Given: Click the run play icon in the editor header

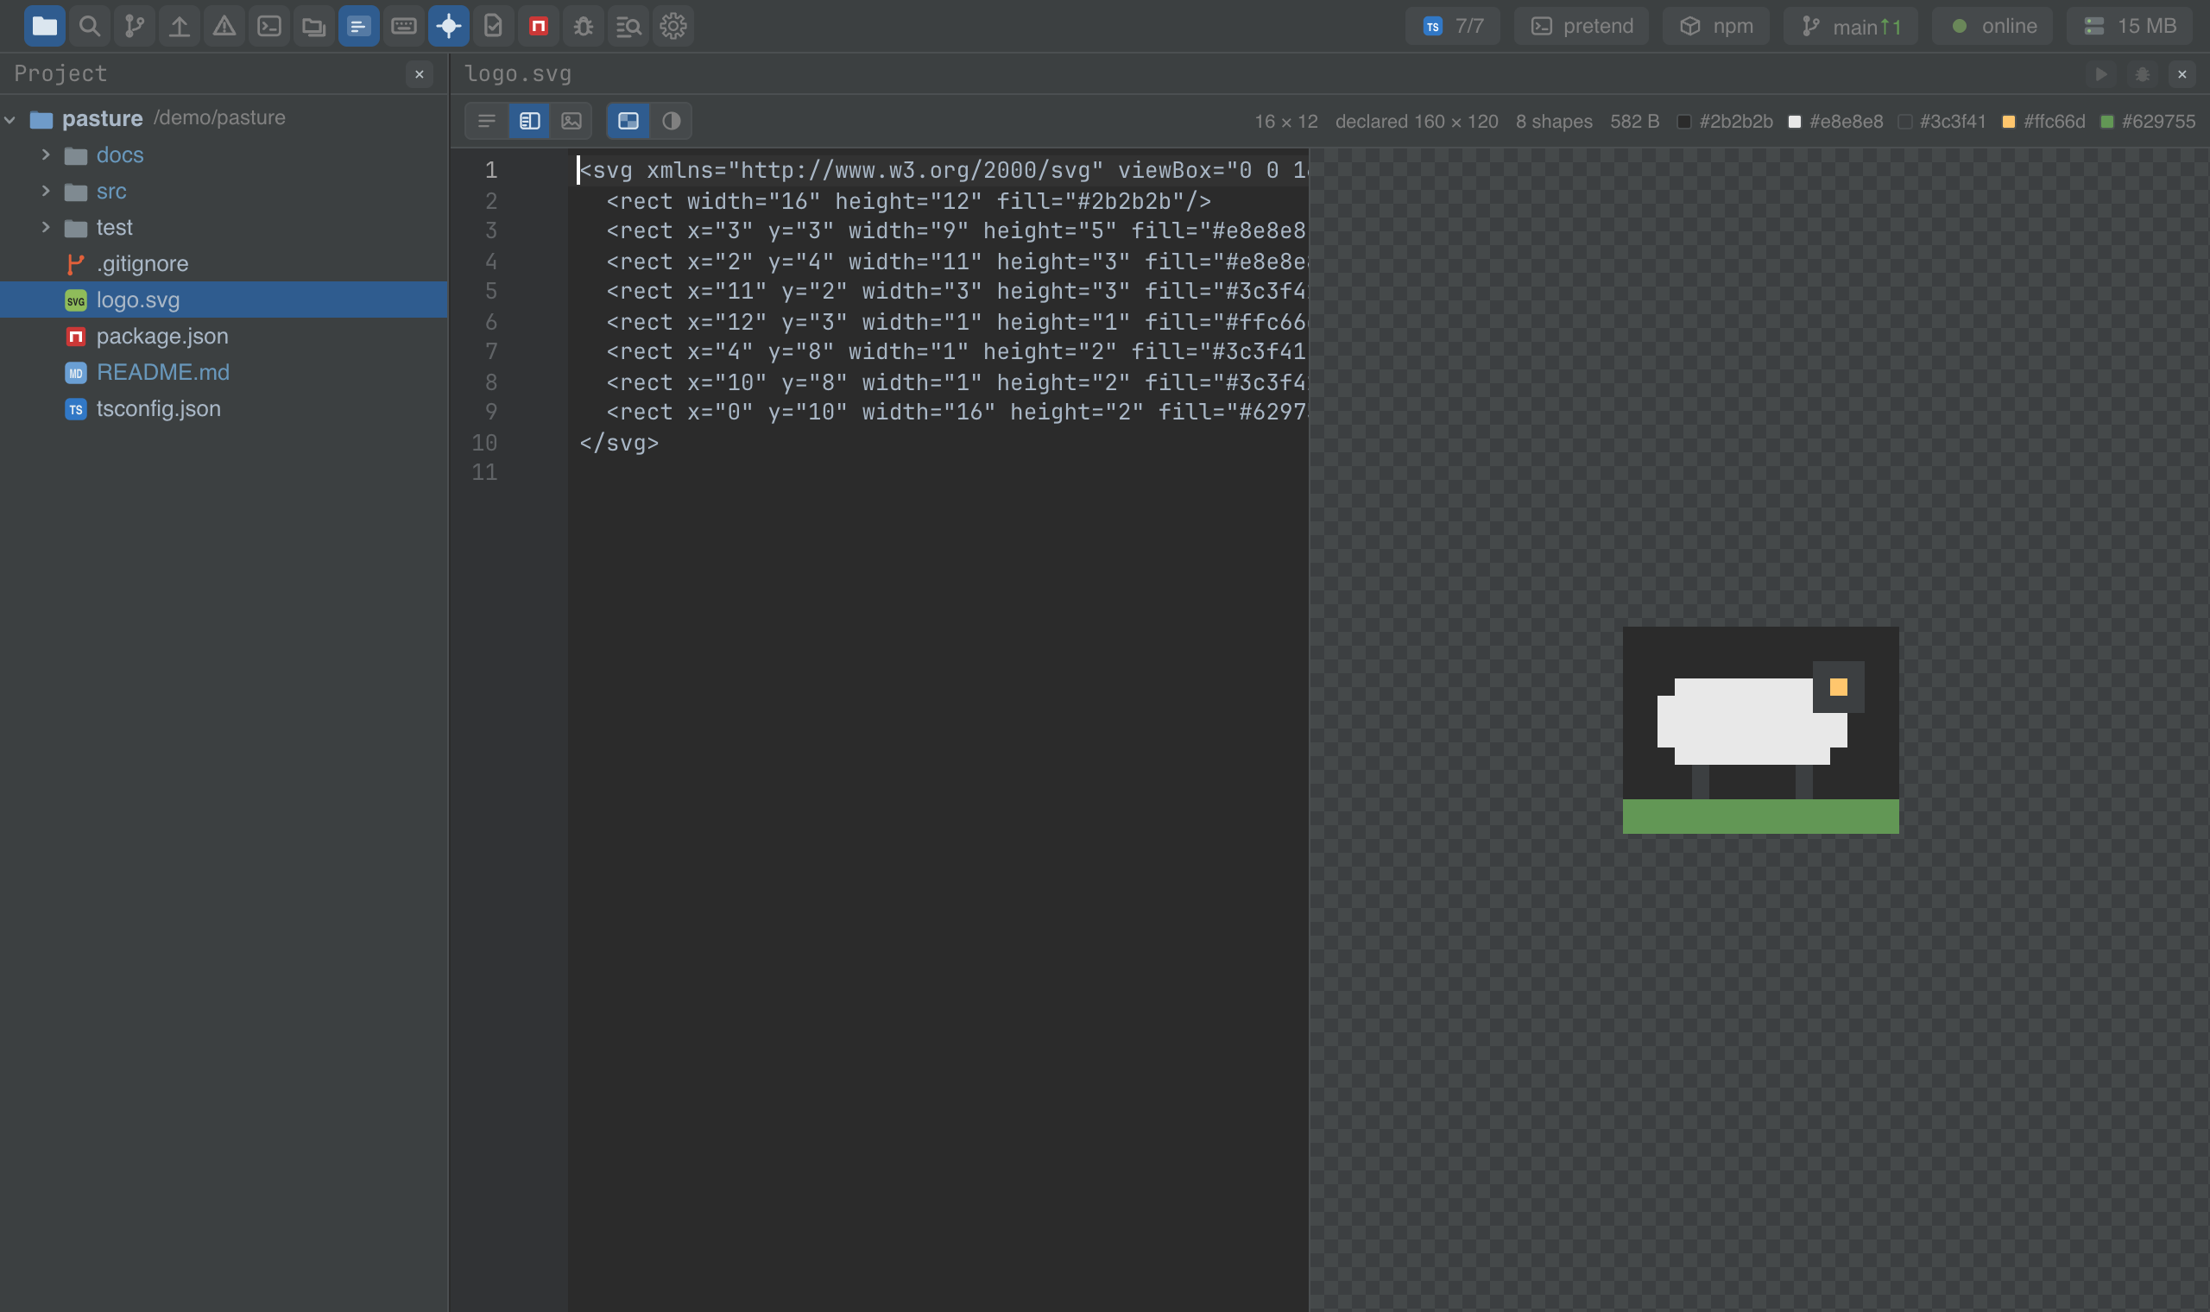Looking at the screenshot, I should pos(2101,74).
